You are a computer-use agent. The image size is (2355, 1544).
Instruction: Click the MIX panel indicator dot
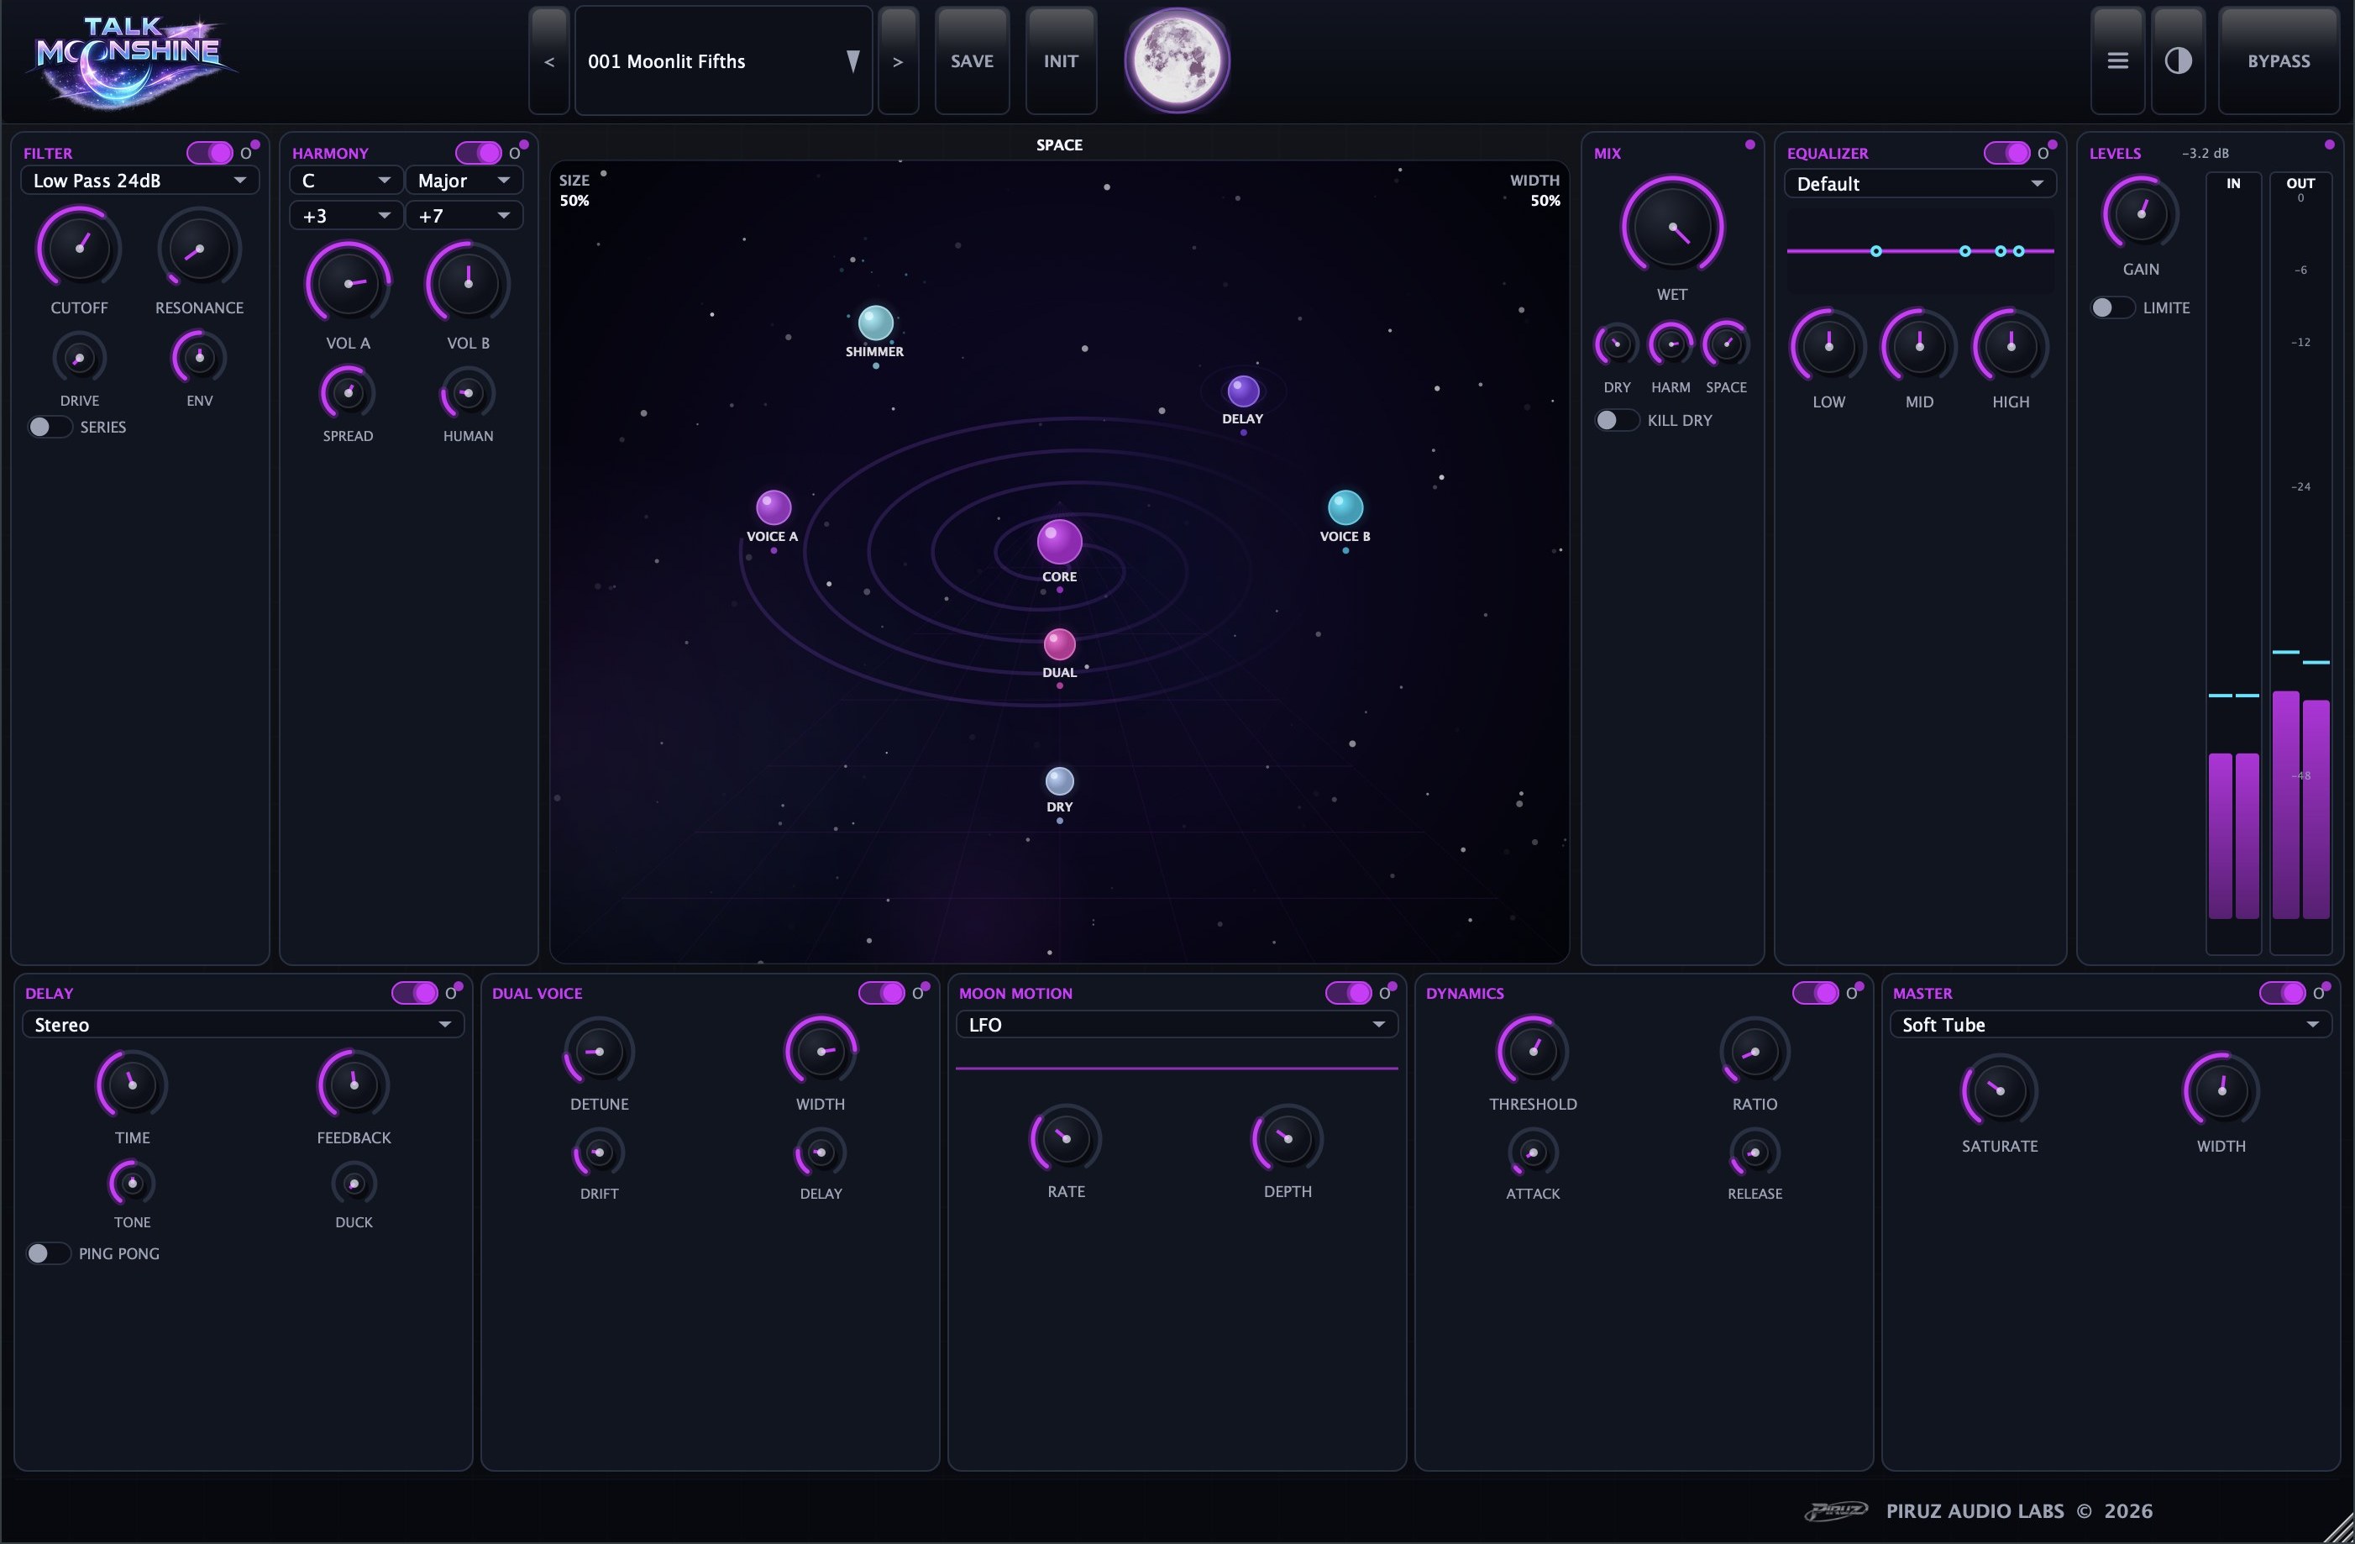tap(1749, 145)
